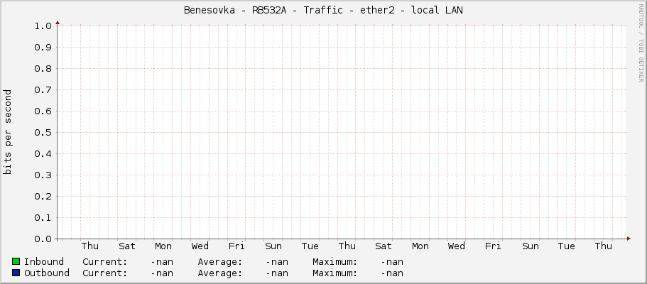This screenshot has height=284, width=647.
Task: Click the Inbound Maximum '-nan' value
Action: [x=392, y=262]
